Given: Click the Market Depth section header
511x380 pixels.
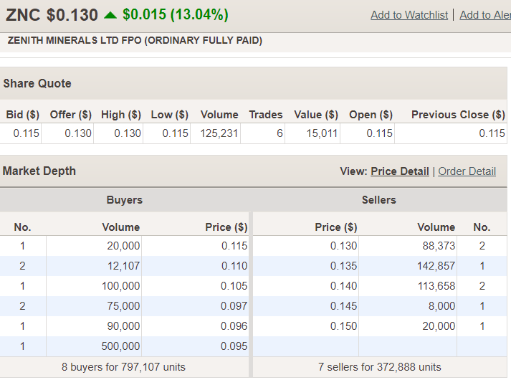Looking at the screenshot, I should pyautogui.click(x=39, y=171).
